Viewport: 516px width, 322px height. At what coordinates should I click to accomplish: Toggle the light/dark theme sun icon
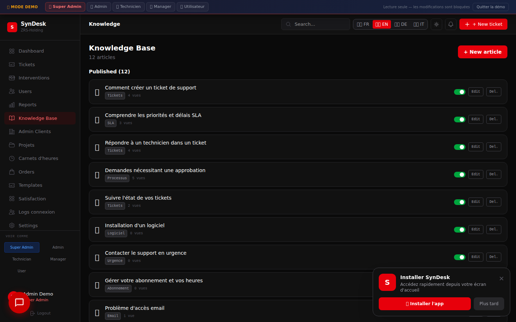point(436,24)
